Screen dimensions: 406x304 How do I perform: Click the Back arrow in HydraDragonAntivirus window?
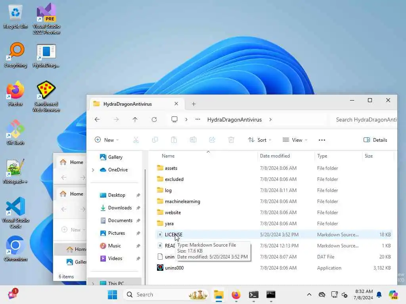point(97,120)
